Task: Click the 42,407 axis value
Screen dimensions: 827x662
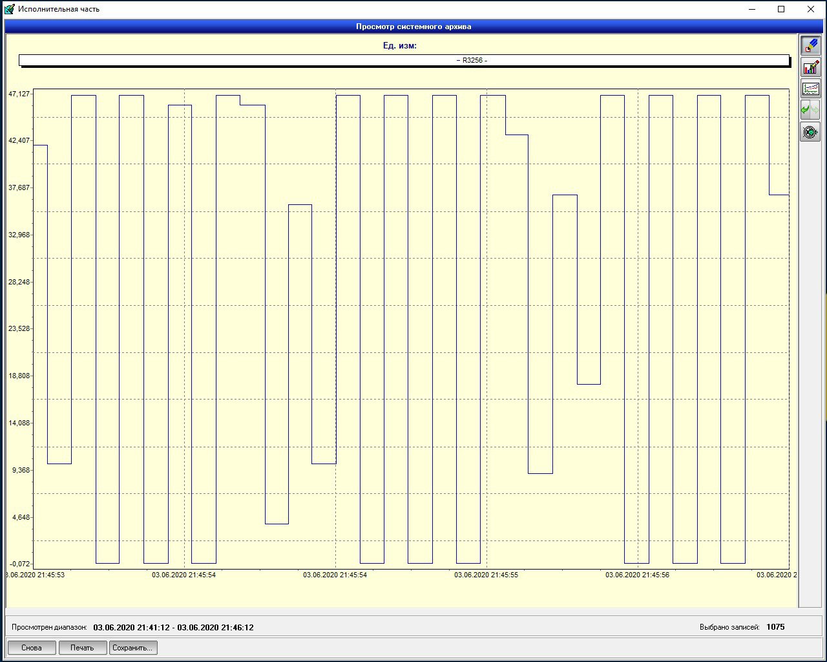Action: pyautogui.click(x=19, y=140)
